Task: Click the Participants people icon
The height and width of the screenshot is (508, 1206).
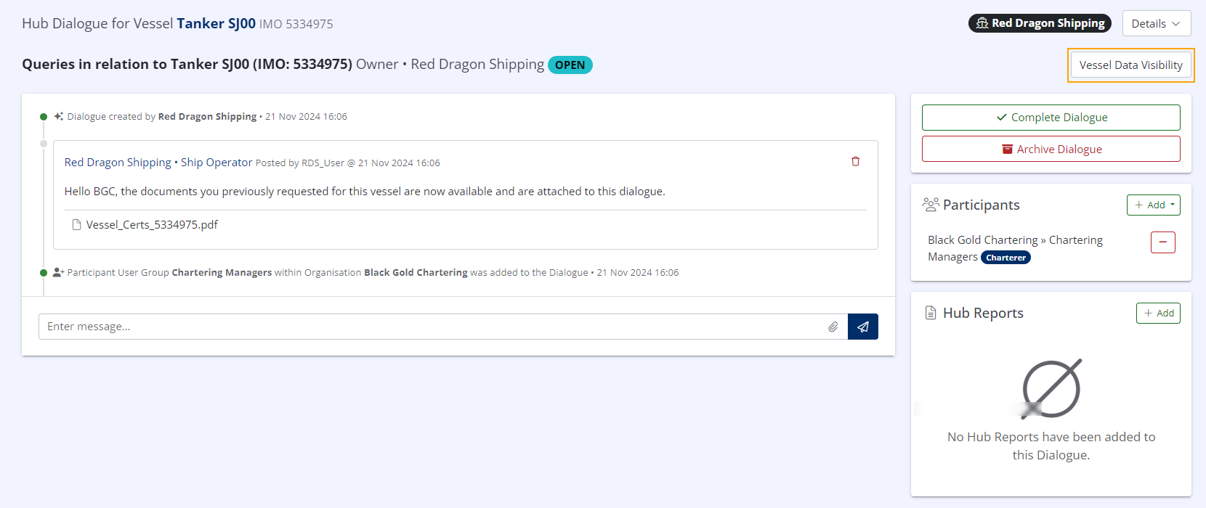Action: pos(930,205)
